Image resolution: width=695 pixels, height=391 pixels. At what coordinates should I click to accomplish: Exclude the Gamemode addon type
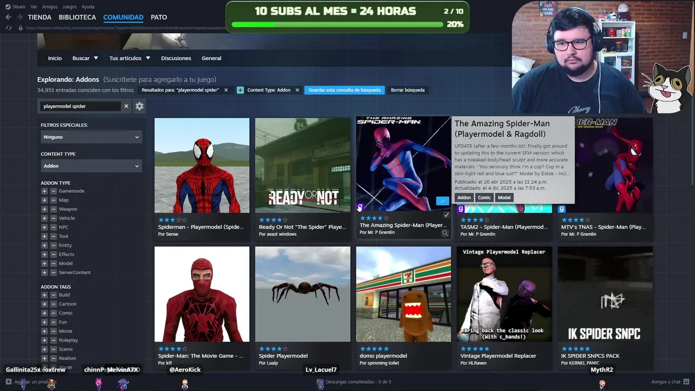pyautogui.click(x=53, y=191)
